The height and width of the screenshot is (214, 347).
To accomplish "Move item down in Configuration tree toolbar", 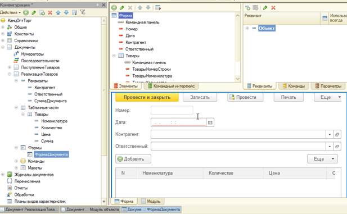I will pos(66,12).
